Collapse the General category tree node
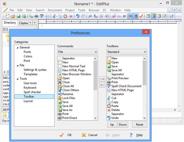This screenshot has width=184, height=142. pos(17,47)
